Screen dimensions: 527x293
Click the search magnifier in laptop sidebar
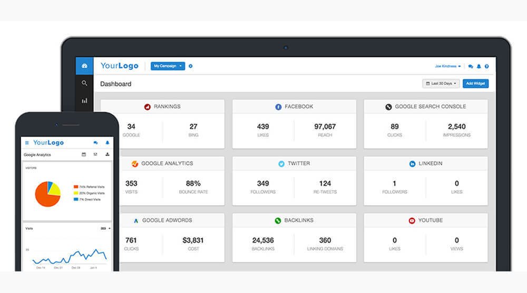pyautogui.click(x=84, y=83)
